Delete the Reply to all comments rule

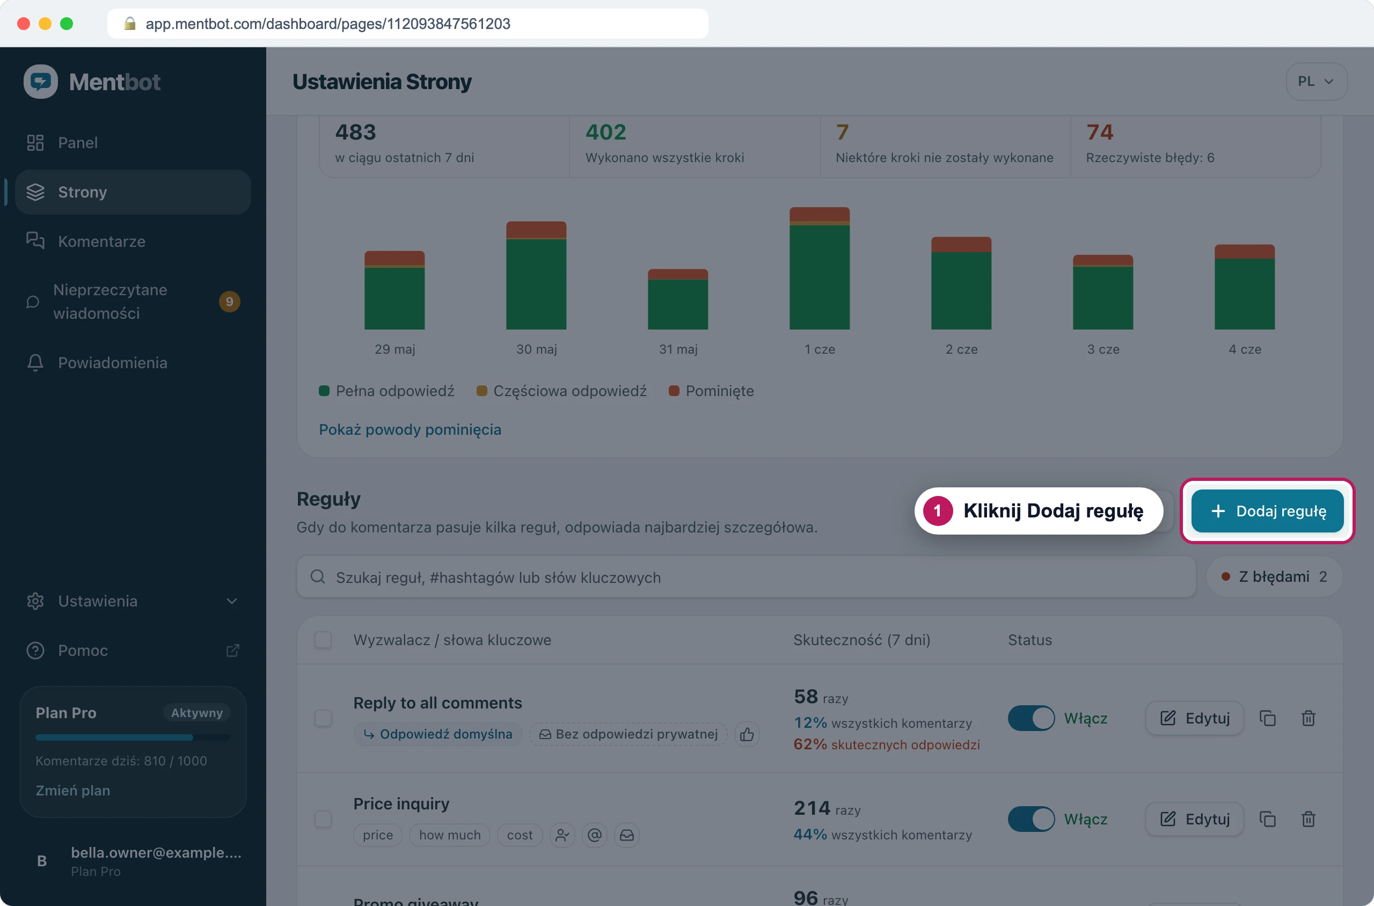pos(1308,718)
